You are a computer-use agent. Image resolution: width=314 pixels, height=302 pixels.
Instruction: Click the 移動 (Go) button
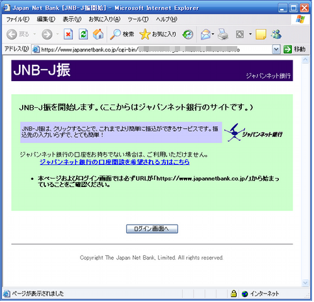[294, 49]
